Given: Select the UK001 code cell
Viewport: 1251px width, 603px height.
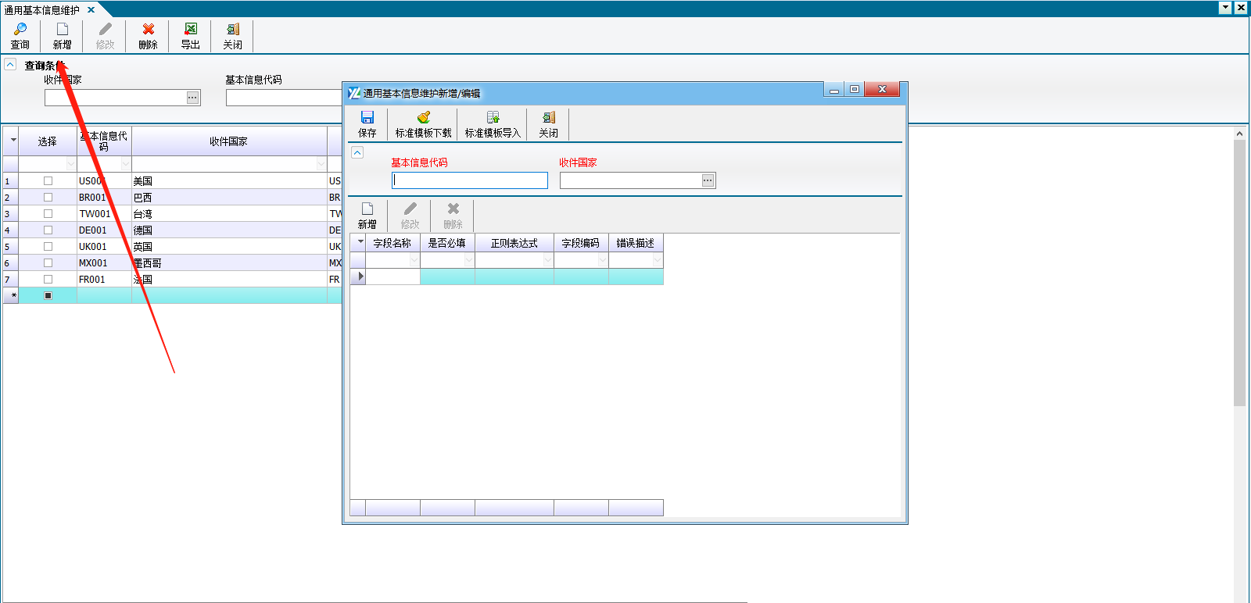Looking at the screenshot, I should (104, 246).
